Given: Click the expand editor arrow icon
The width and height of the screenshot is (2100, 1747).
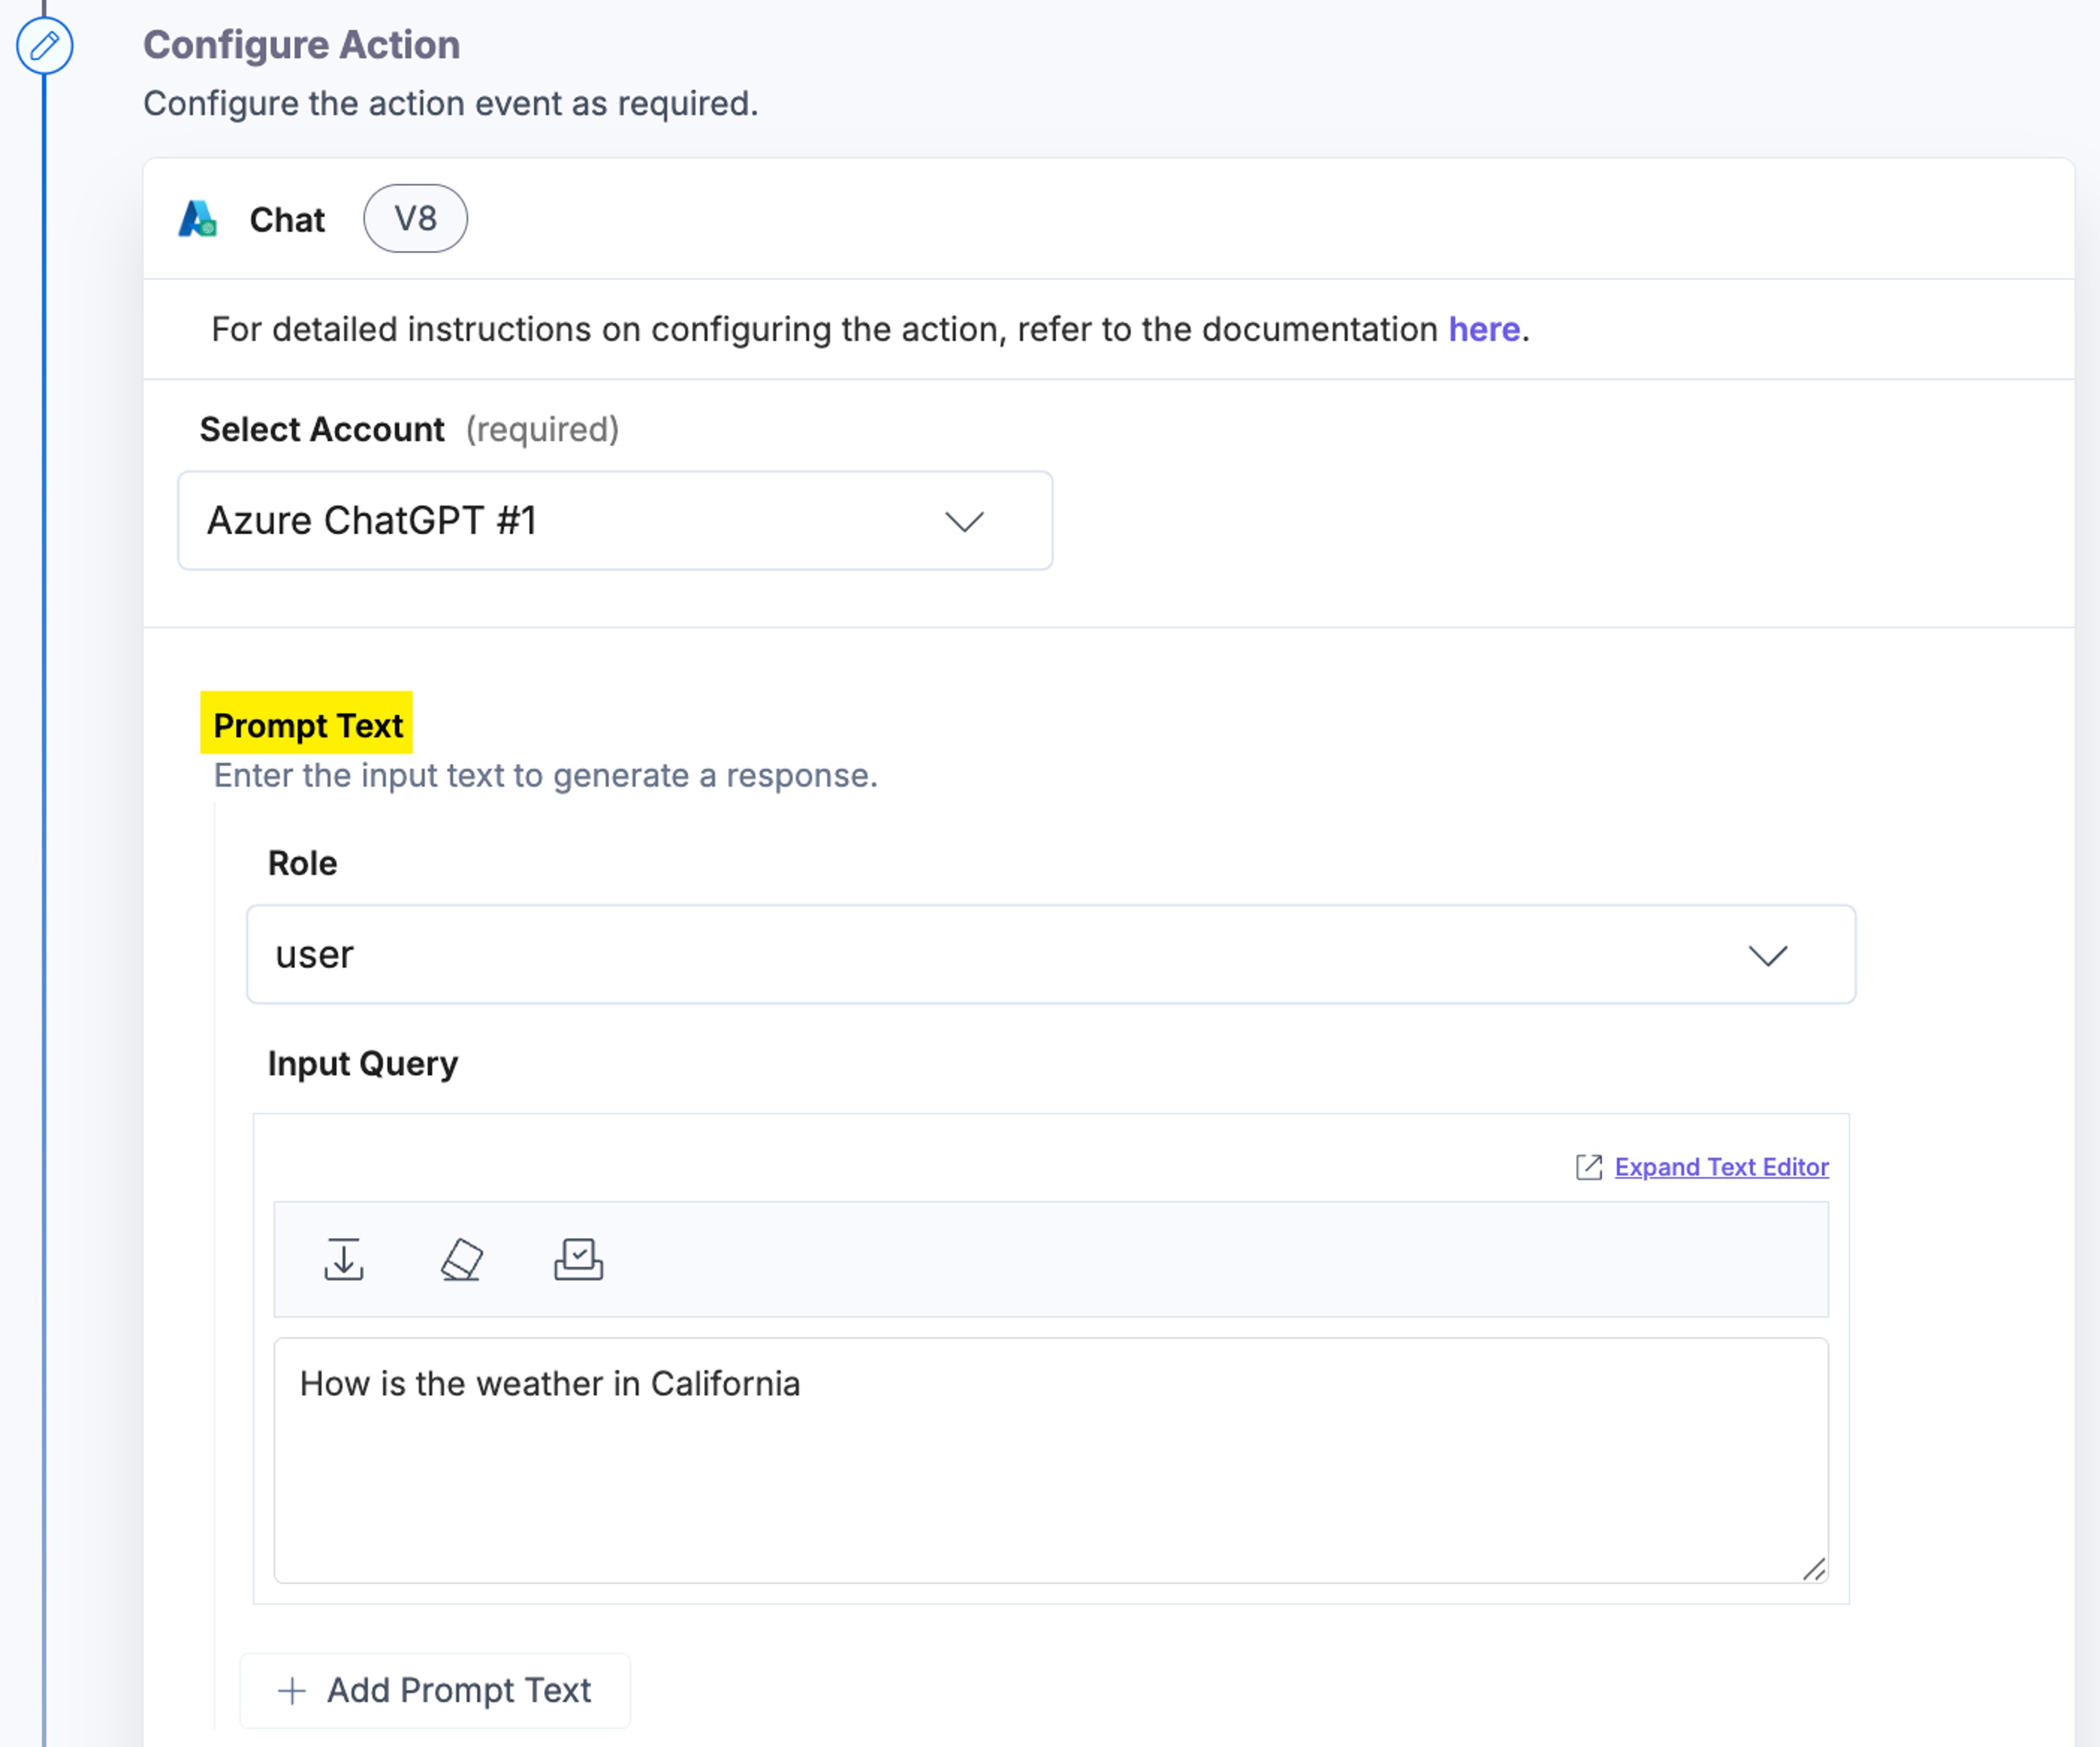Looking at the screenshot, I should click(1589, 1167).
